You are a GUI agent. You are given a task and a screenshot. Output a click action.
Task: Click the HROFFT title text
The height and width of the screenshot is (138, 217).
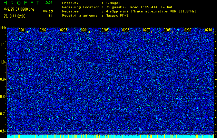(x=19, y=3)
